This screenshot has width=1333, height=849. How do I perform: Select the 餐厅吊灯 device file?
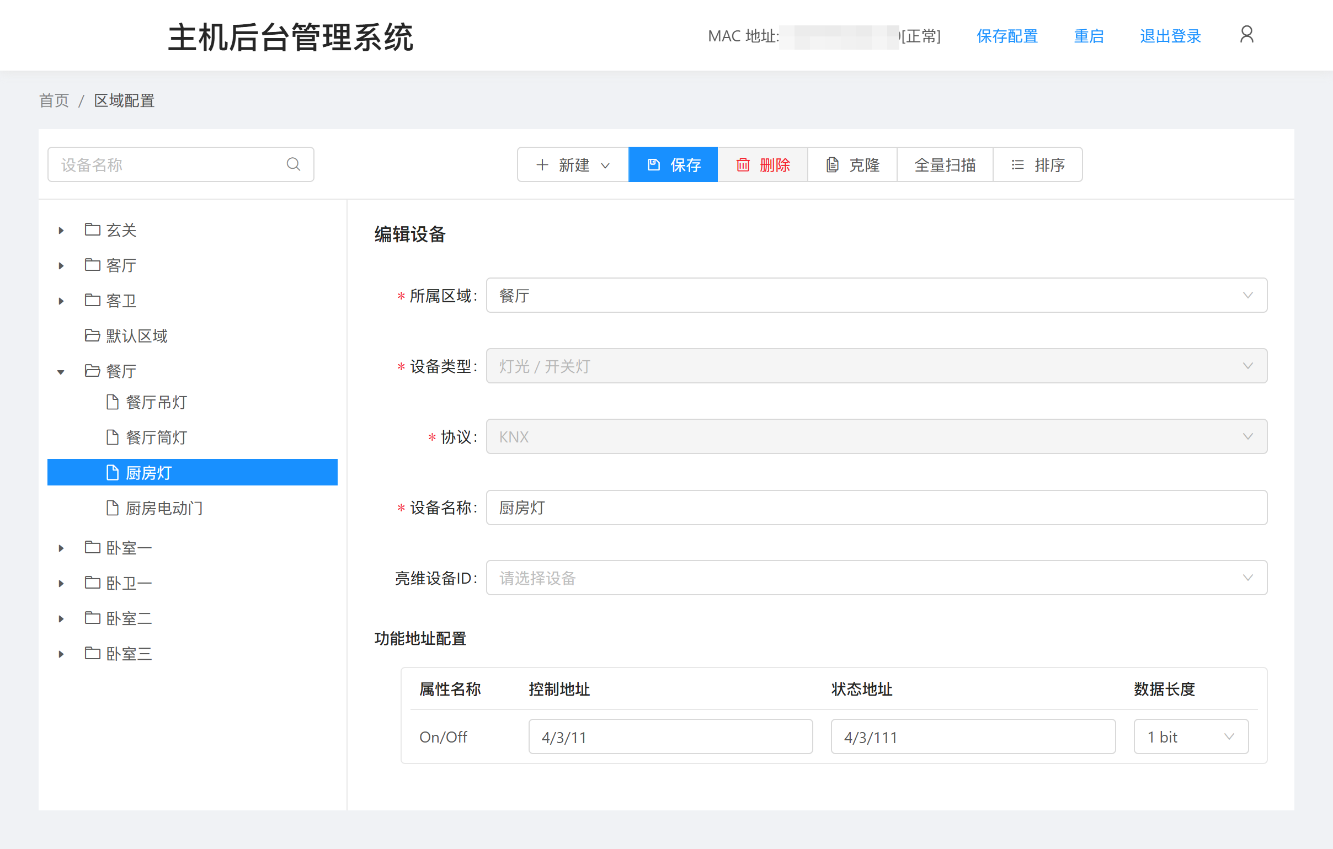pos(156,402)
